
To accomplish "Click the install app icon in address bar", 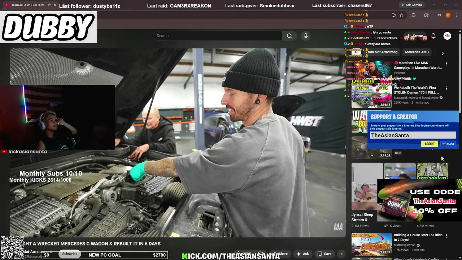I will 393,15.
